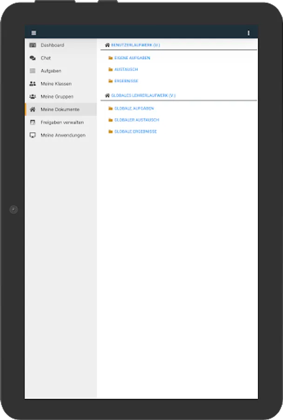Image resolution: width=283 pixels, height=420 pixels.
Task: Click the Dashboard sidebar icon
Action: coord(33,45)
